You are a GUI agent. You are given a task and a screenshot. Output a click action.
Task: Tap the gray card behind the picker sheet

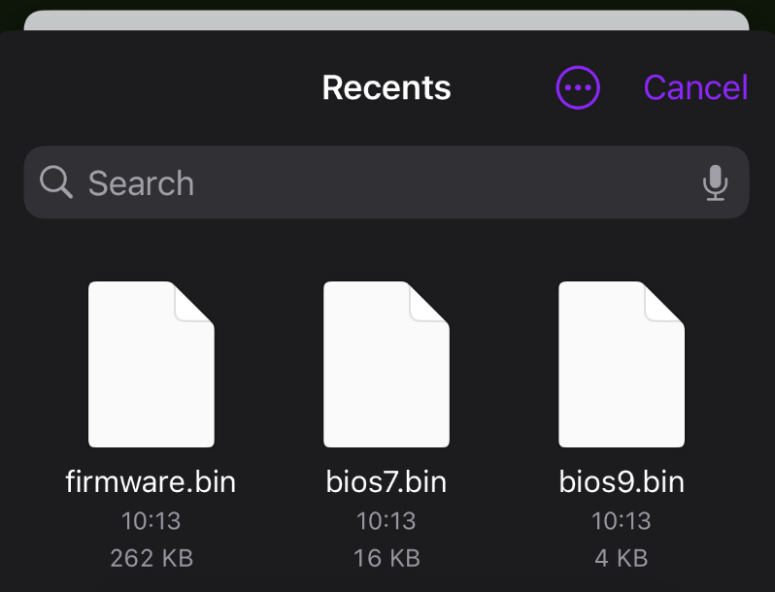387,20
